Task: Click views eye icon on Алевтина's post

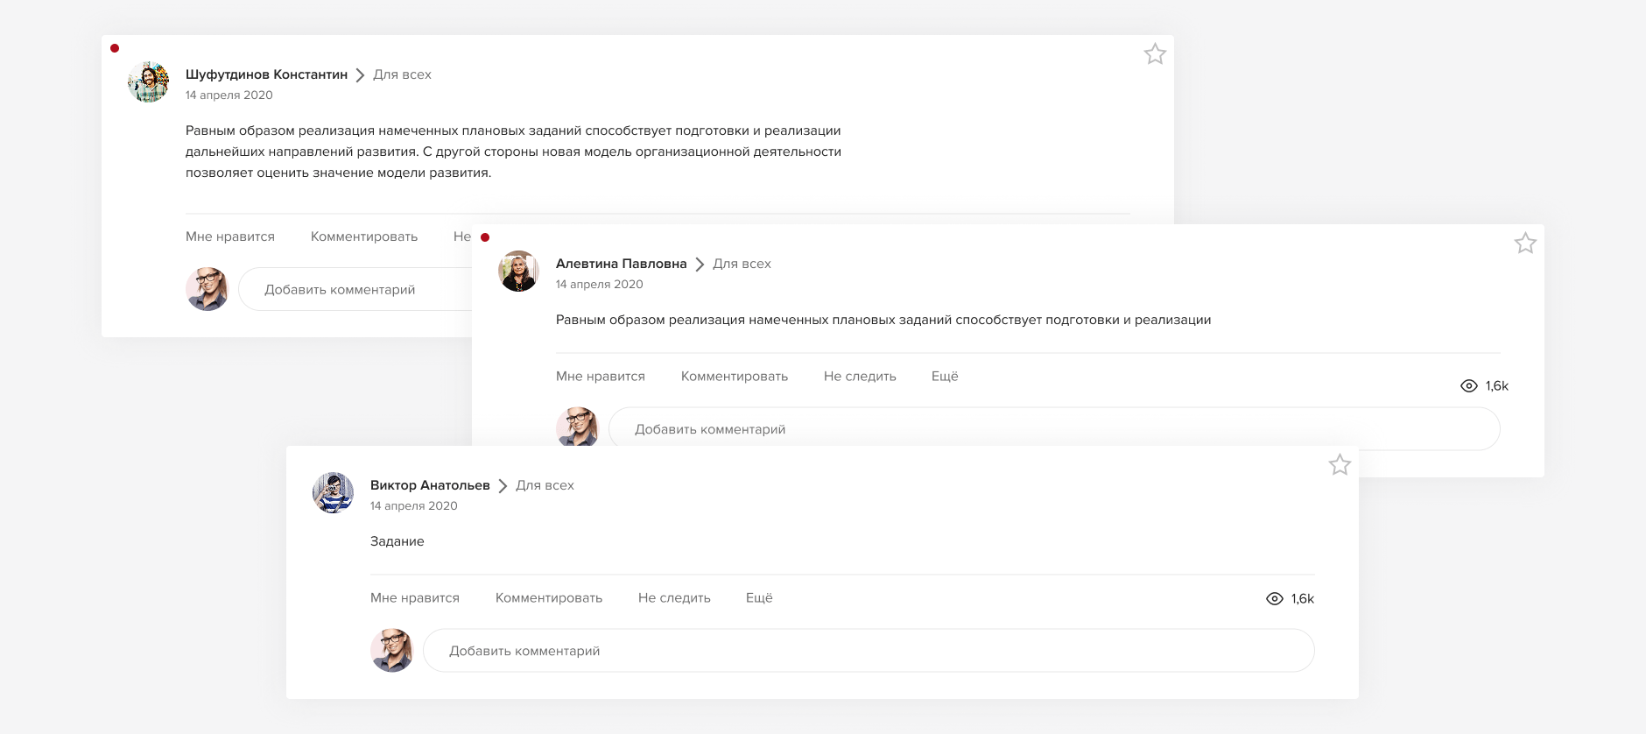Action: tap(1469, 386)
